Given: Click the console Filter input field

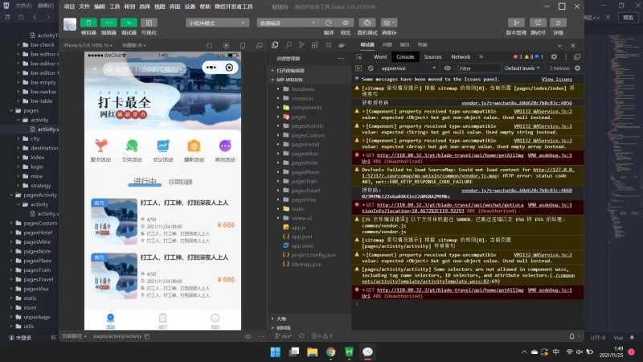Looking at the screenshot, I should 478,68.
